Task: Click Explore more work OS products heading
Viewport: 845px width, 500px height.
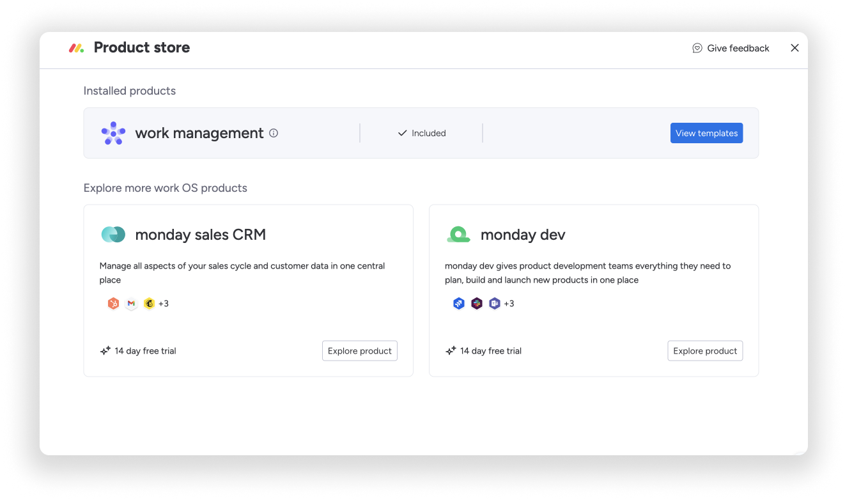Action: coord(166,188)
